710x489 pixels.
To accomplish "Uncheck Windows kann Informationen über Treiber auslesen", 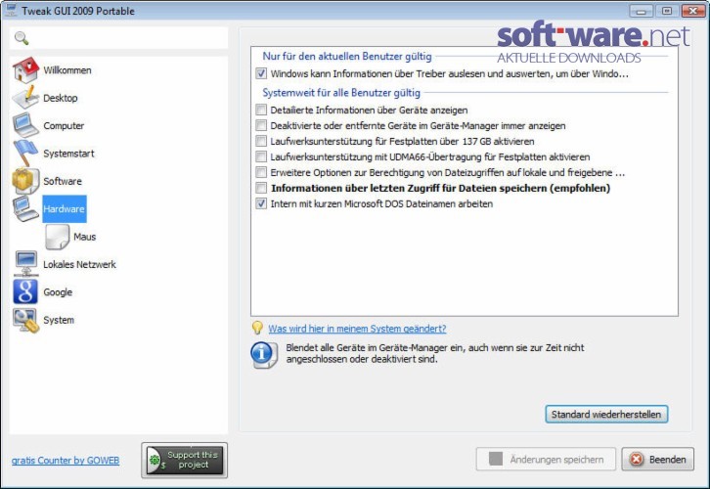I will [261, 73].
